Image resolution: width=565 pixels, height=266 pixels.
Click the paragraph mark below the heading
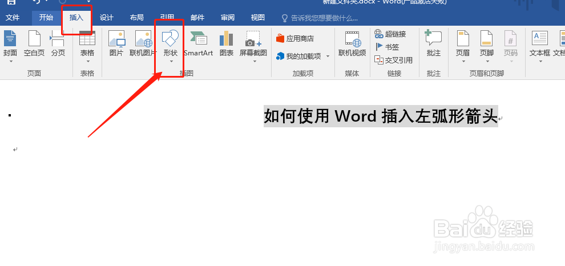point(15,149)
